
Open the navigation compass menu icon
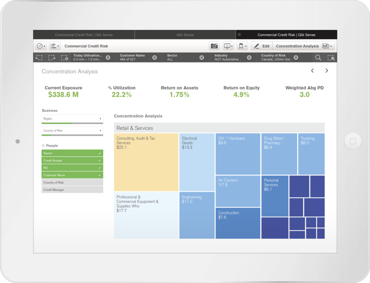pyautogui.click(x=40, y=46)
